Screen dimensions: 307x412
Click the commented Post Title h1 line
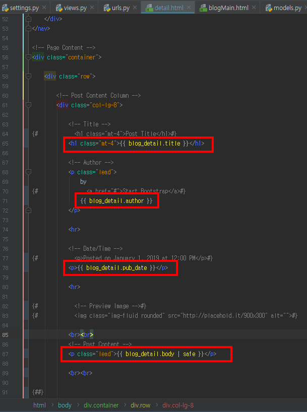(125, 134)
